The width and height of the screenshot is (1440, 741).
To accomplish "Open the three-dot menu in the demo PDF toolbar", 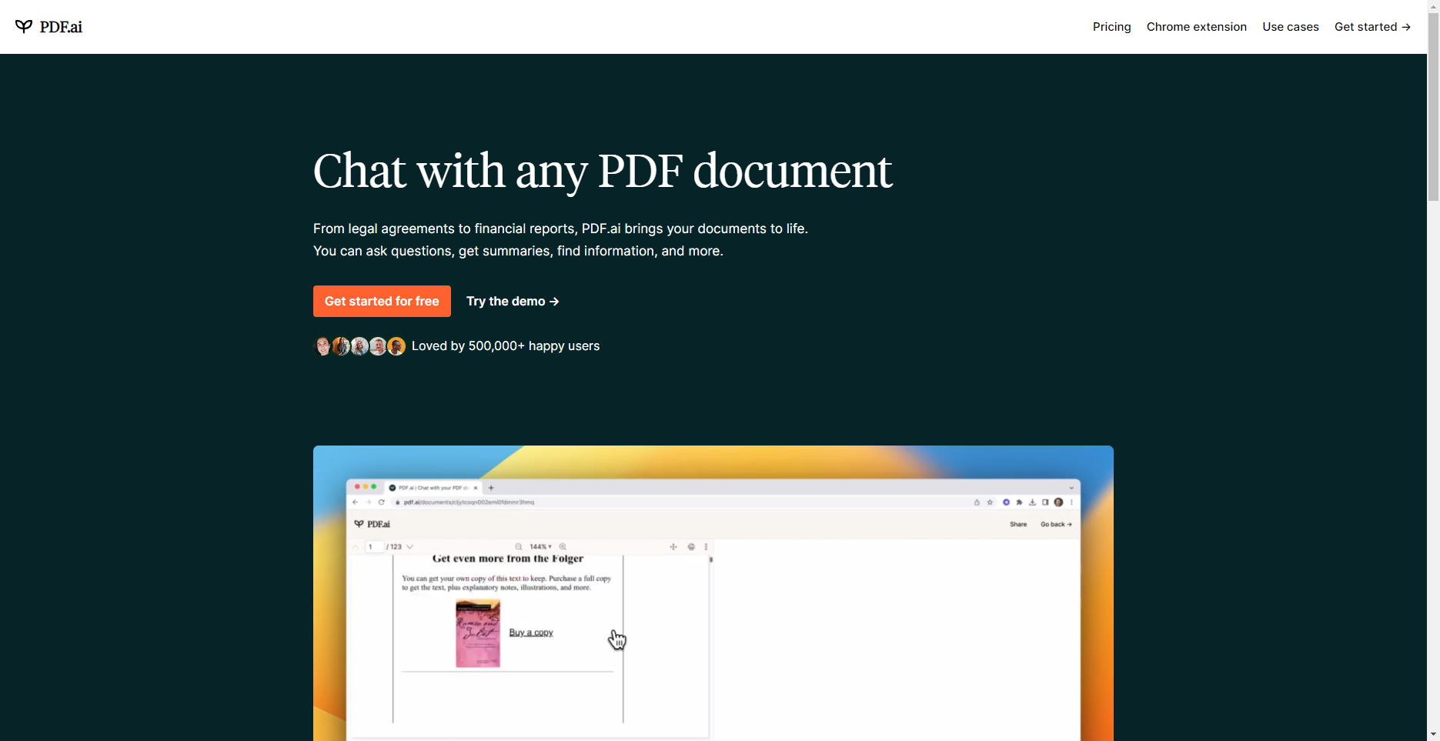I will point(706,546).
